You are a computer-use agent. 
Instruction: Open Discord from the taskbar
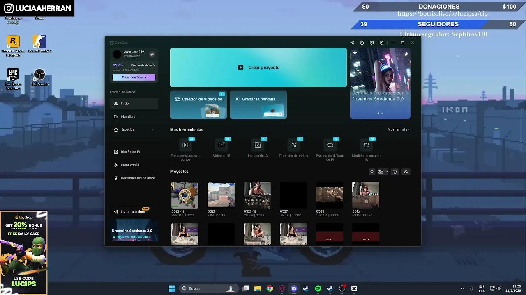tap(294, 288)
